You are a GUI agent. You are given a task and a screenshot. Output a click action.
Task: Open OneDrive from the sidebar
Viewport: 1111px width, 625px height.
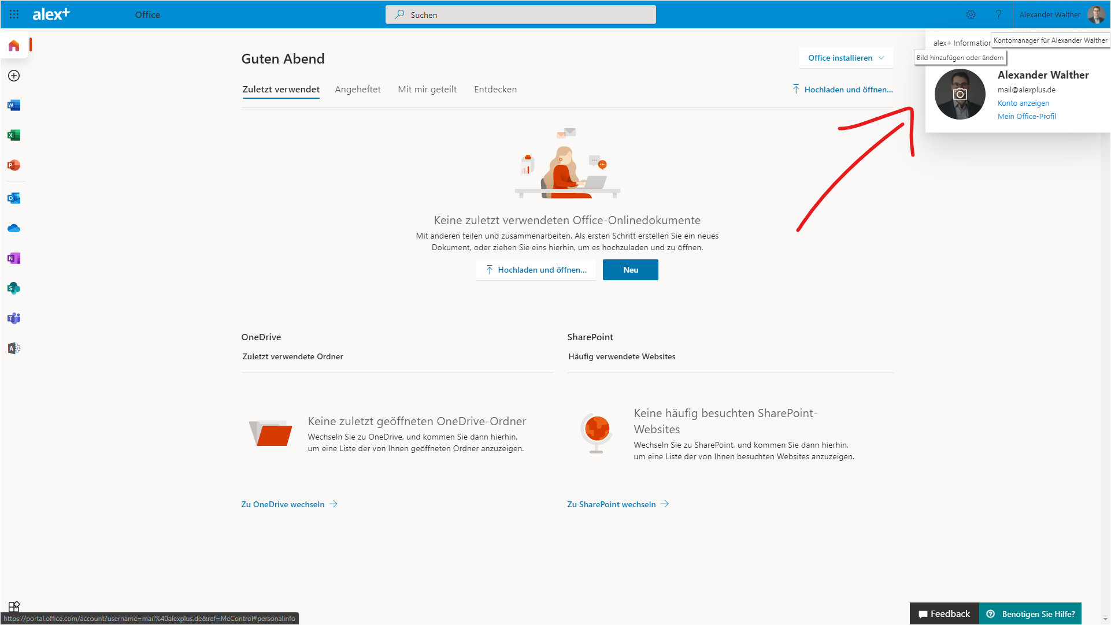pos(14,228)
